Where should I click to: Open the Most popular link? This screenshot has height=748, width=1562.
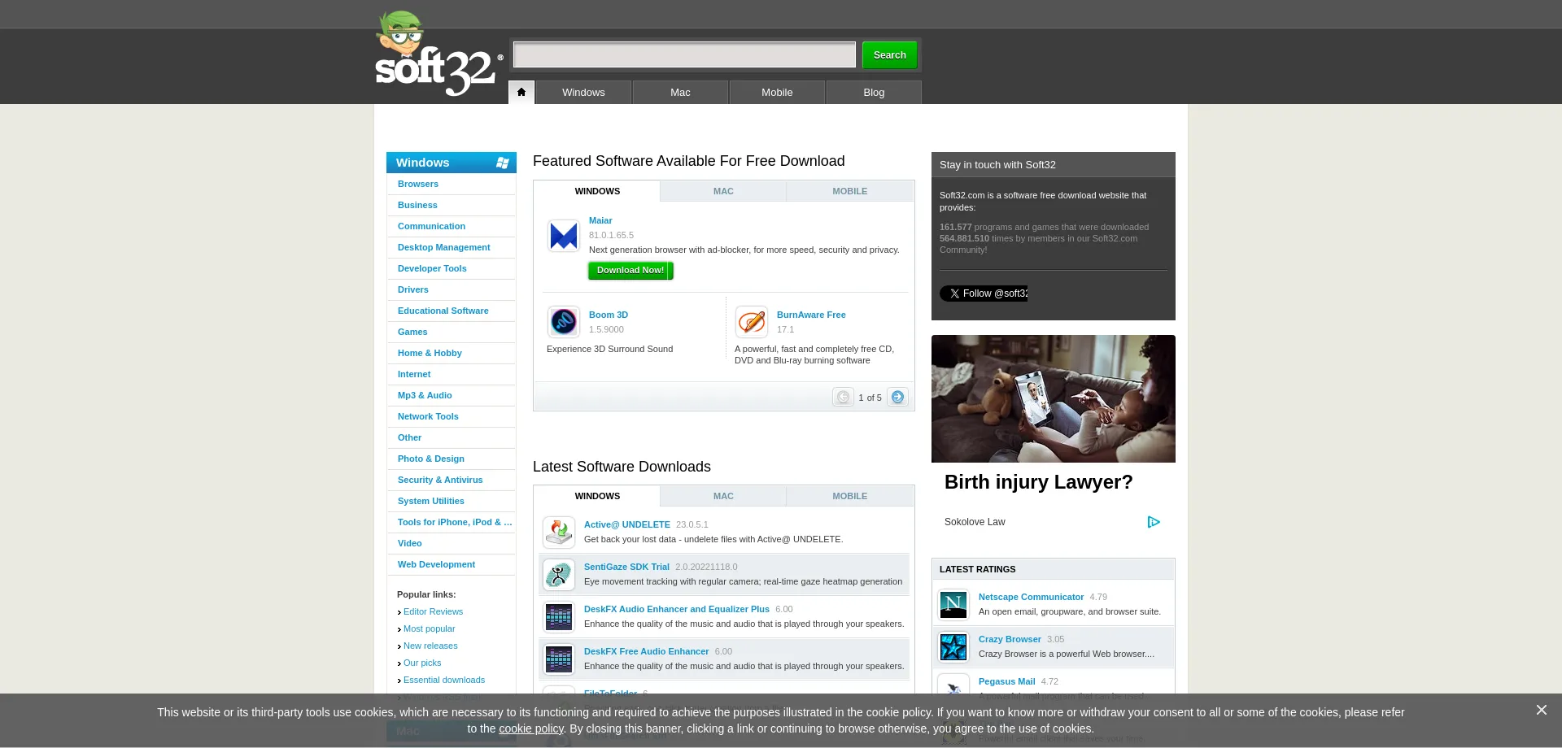coord(430,628)
